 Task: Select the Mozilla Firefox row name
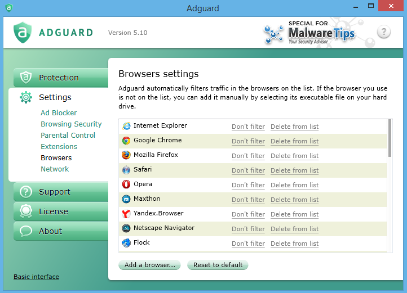click(156, 155)
